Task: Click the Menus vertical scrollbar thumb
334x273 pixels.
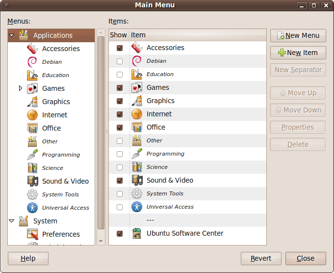Action: 101,133
